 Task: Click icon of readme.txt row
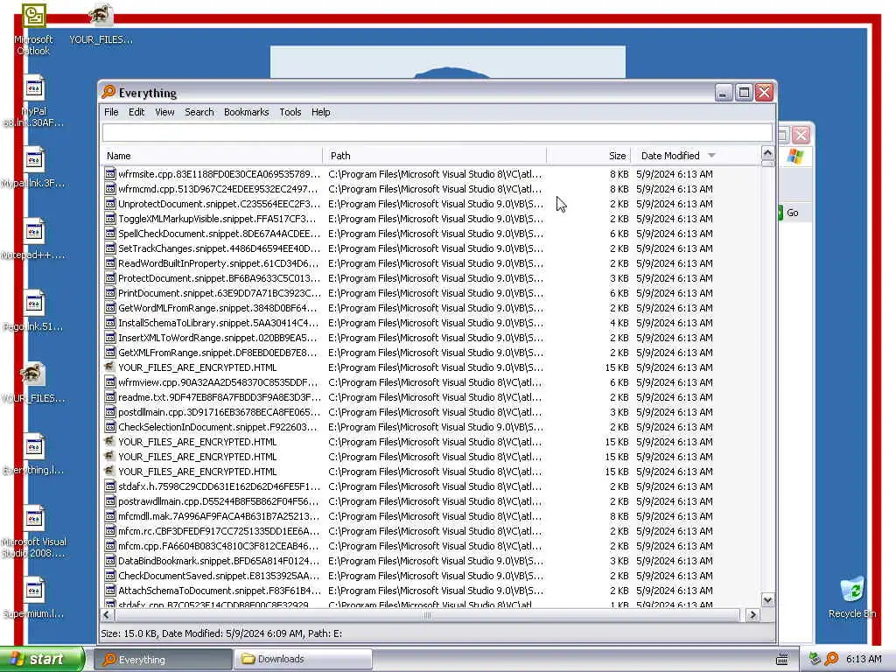pyautogui.click(x=110, y=396)
